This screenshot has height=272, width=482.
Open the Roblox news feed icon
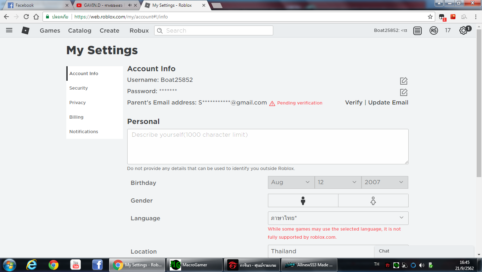(417, 31)
